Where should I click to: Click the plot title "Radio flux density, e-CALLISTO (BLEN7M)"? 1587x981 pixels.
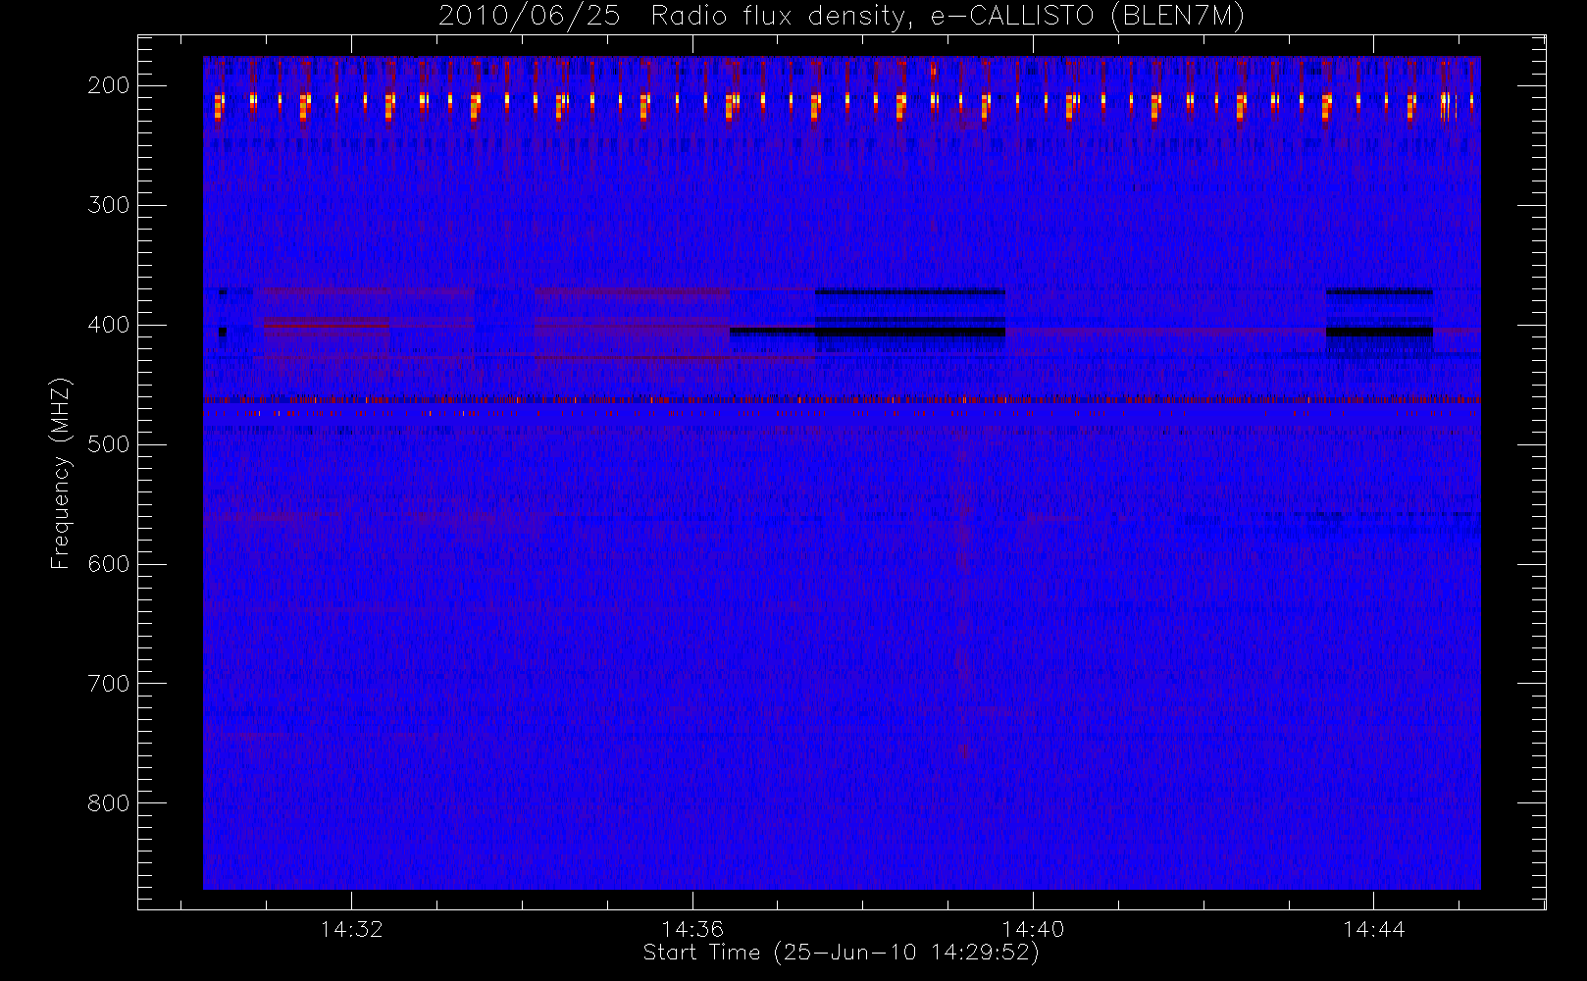click(x=947, y=17)
